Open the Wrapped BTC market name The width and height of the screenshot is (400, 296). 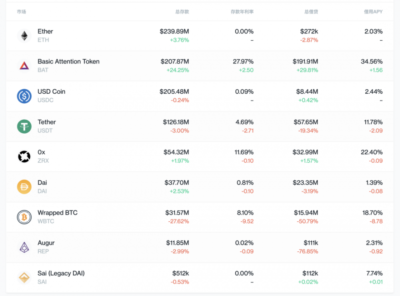[57, 213]
